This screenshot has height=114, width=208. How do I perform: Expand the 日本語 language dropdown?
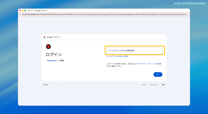[x=53, y=85]
